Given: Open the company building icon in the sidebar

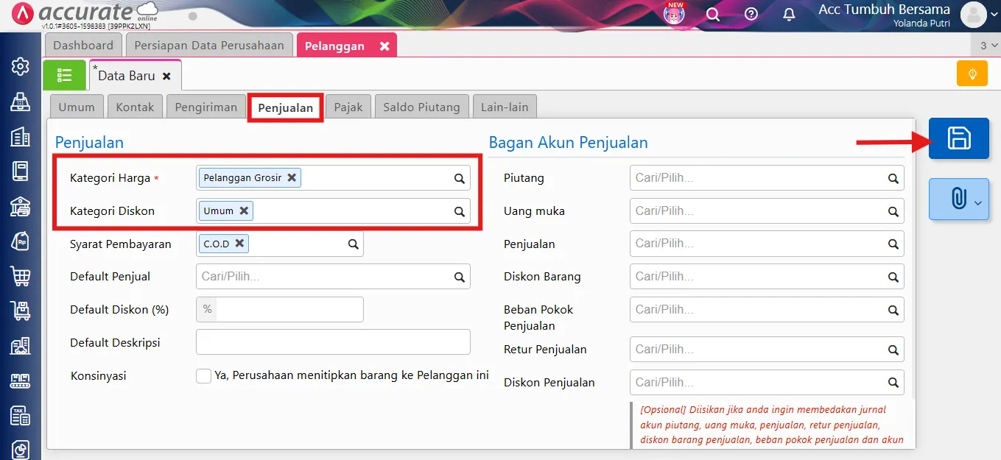Looking at the screenshot, I should pyautogui.click(x=20, y=137).
